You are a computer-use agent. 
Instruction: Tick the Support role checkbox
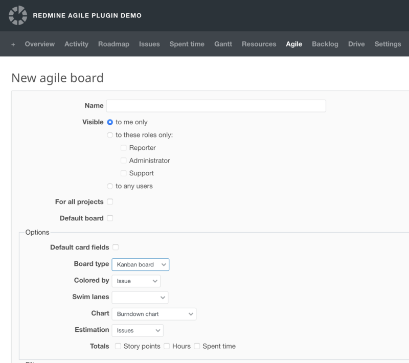coord(123,173)
